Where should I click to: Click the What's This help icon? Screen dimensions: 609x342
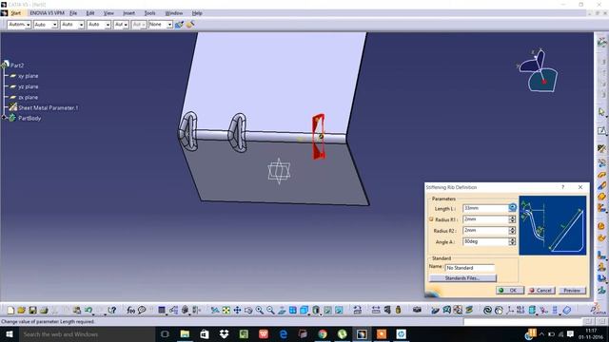112,311
